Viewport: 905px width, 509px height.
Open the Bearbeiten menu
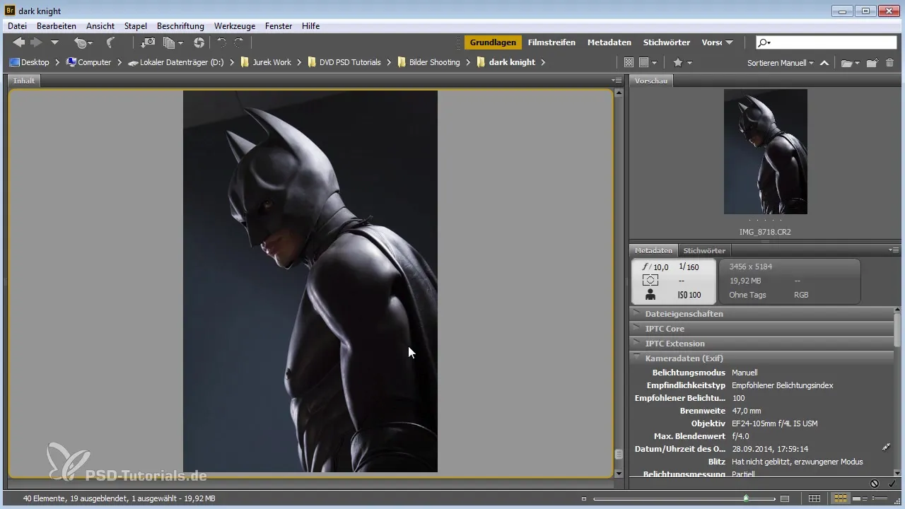(x=57, y=26)
